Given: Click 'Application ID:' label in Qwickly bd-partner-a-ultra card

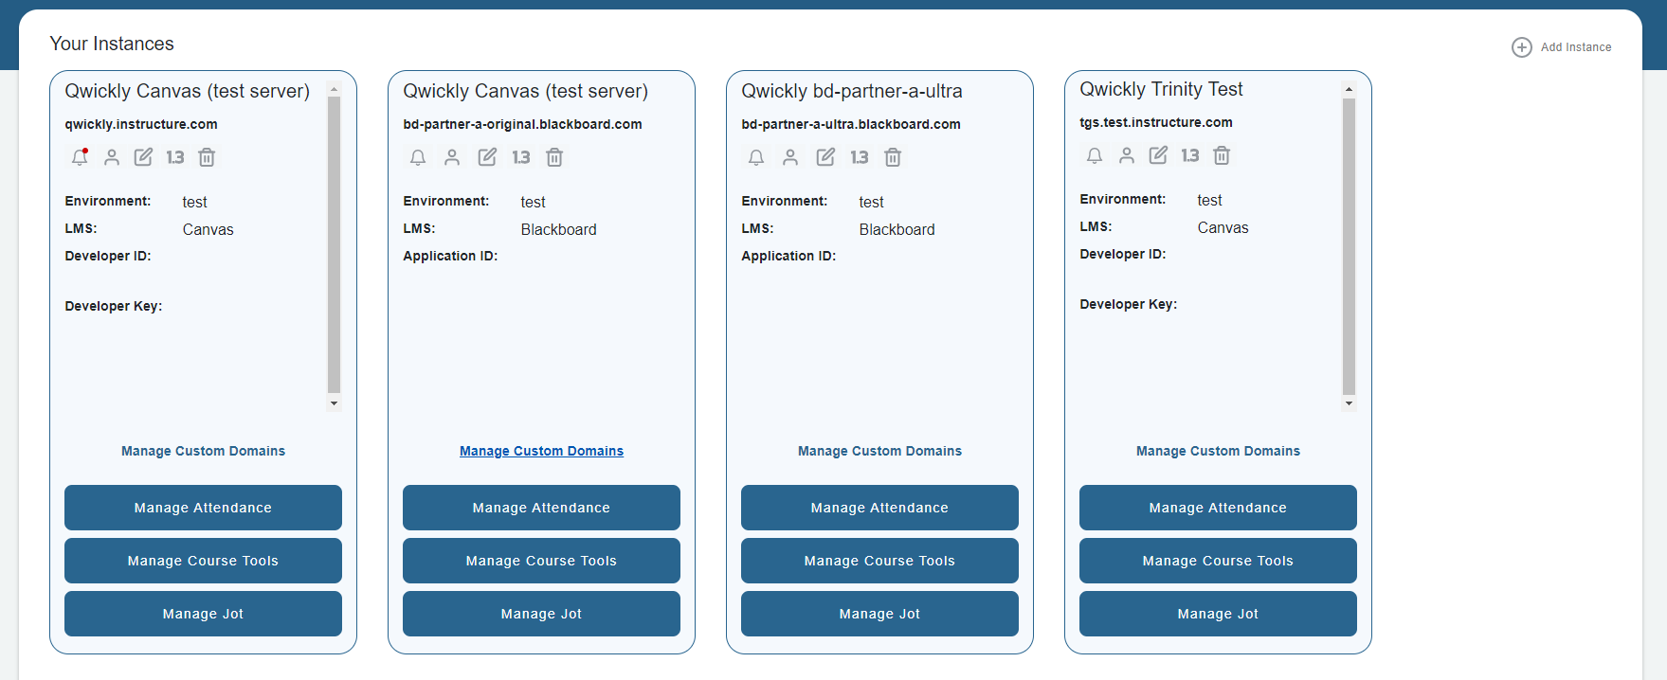Looking at the screenshot, I should coord(788,256).
